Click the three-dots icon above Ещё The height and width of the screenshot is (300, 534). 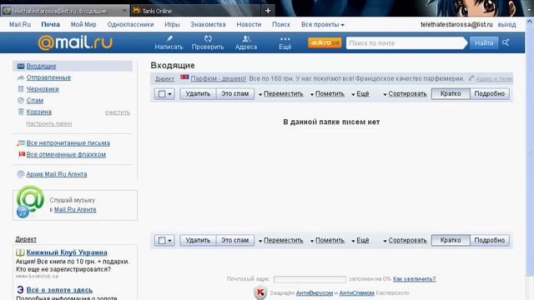point(285,39)
